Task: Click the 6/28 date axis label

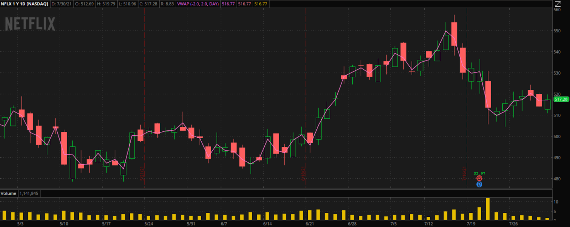Action: tap(352, 224)
